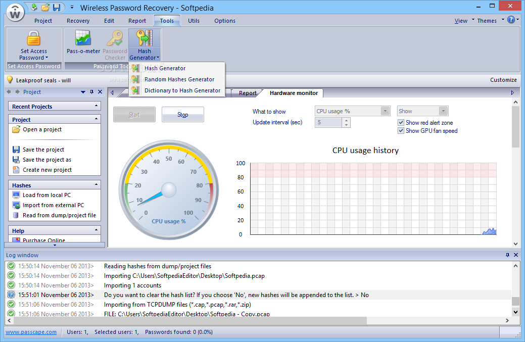Open the Options ribbon tab

pos(225,21)
